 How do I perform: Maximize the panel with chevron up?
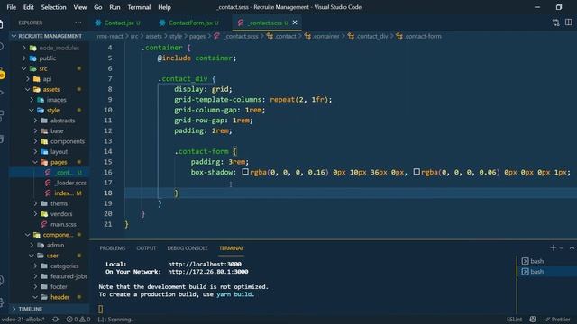click(x=572, y=248)
